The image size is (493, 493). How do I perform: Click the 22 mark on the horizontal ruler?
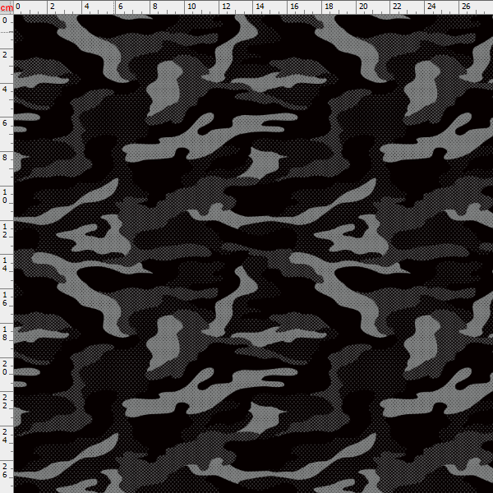[x=397, y=6]
